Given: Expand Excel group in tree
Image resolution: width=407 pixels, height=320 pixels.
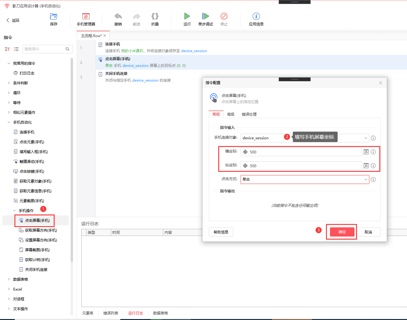Looking at the screenshot, I should click(9, 289).
